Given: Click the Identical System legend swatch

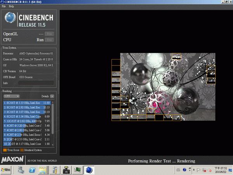Looking at the screenshot, I should [22, 150].
